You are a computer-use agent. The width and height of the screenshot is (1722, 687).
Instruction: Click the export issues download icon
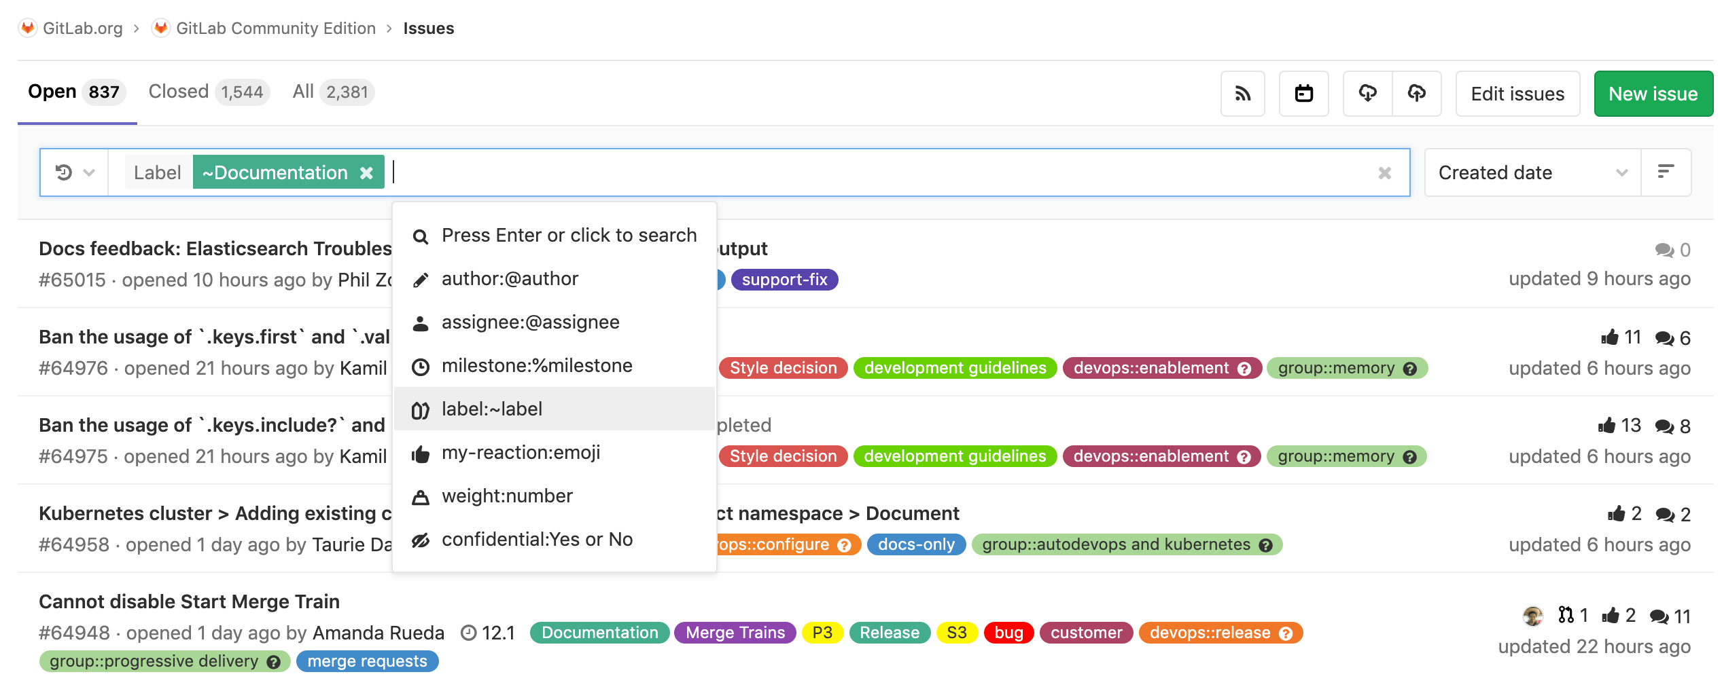coord(1367,94)
